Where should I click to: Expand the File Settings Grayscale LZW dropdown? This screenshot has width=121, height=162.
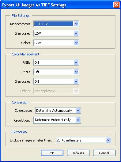(76, 33)
